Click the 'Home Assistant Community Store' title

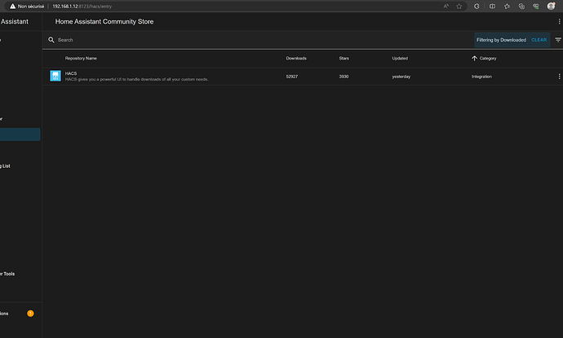coord(104,21)
